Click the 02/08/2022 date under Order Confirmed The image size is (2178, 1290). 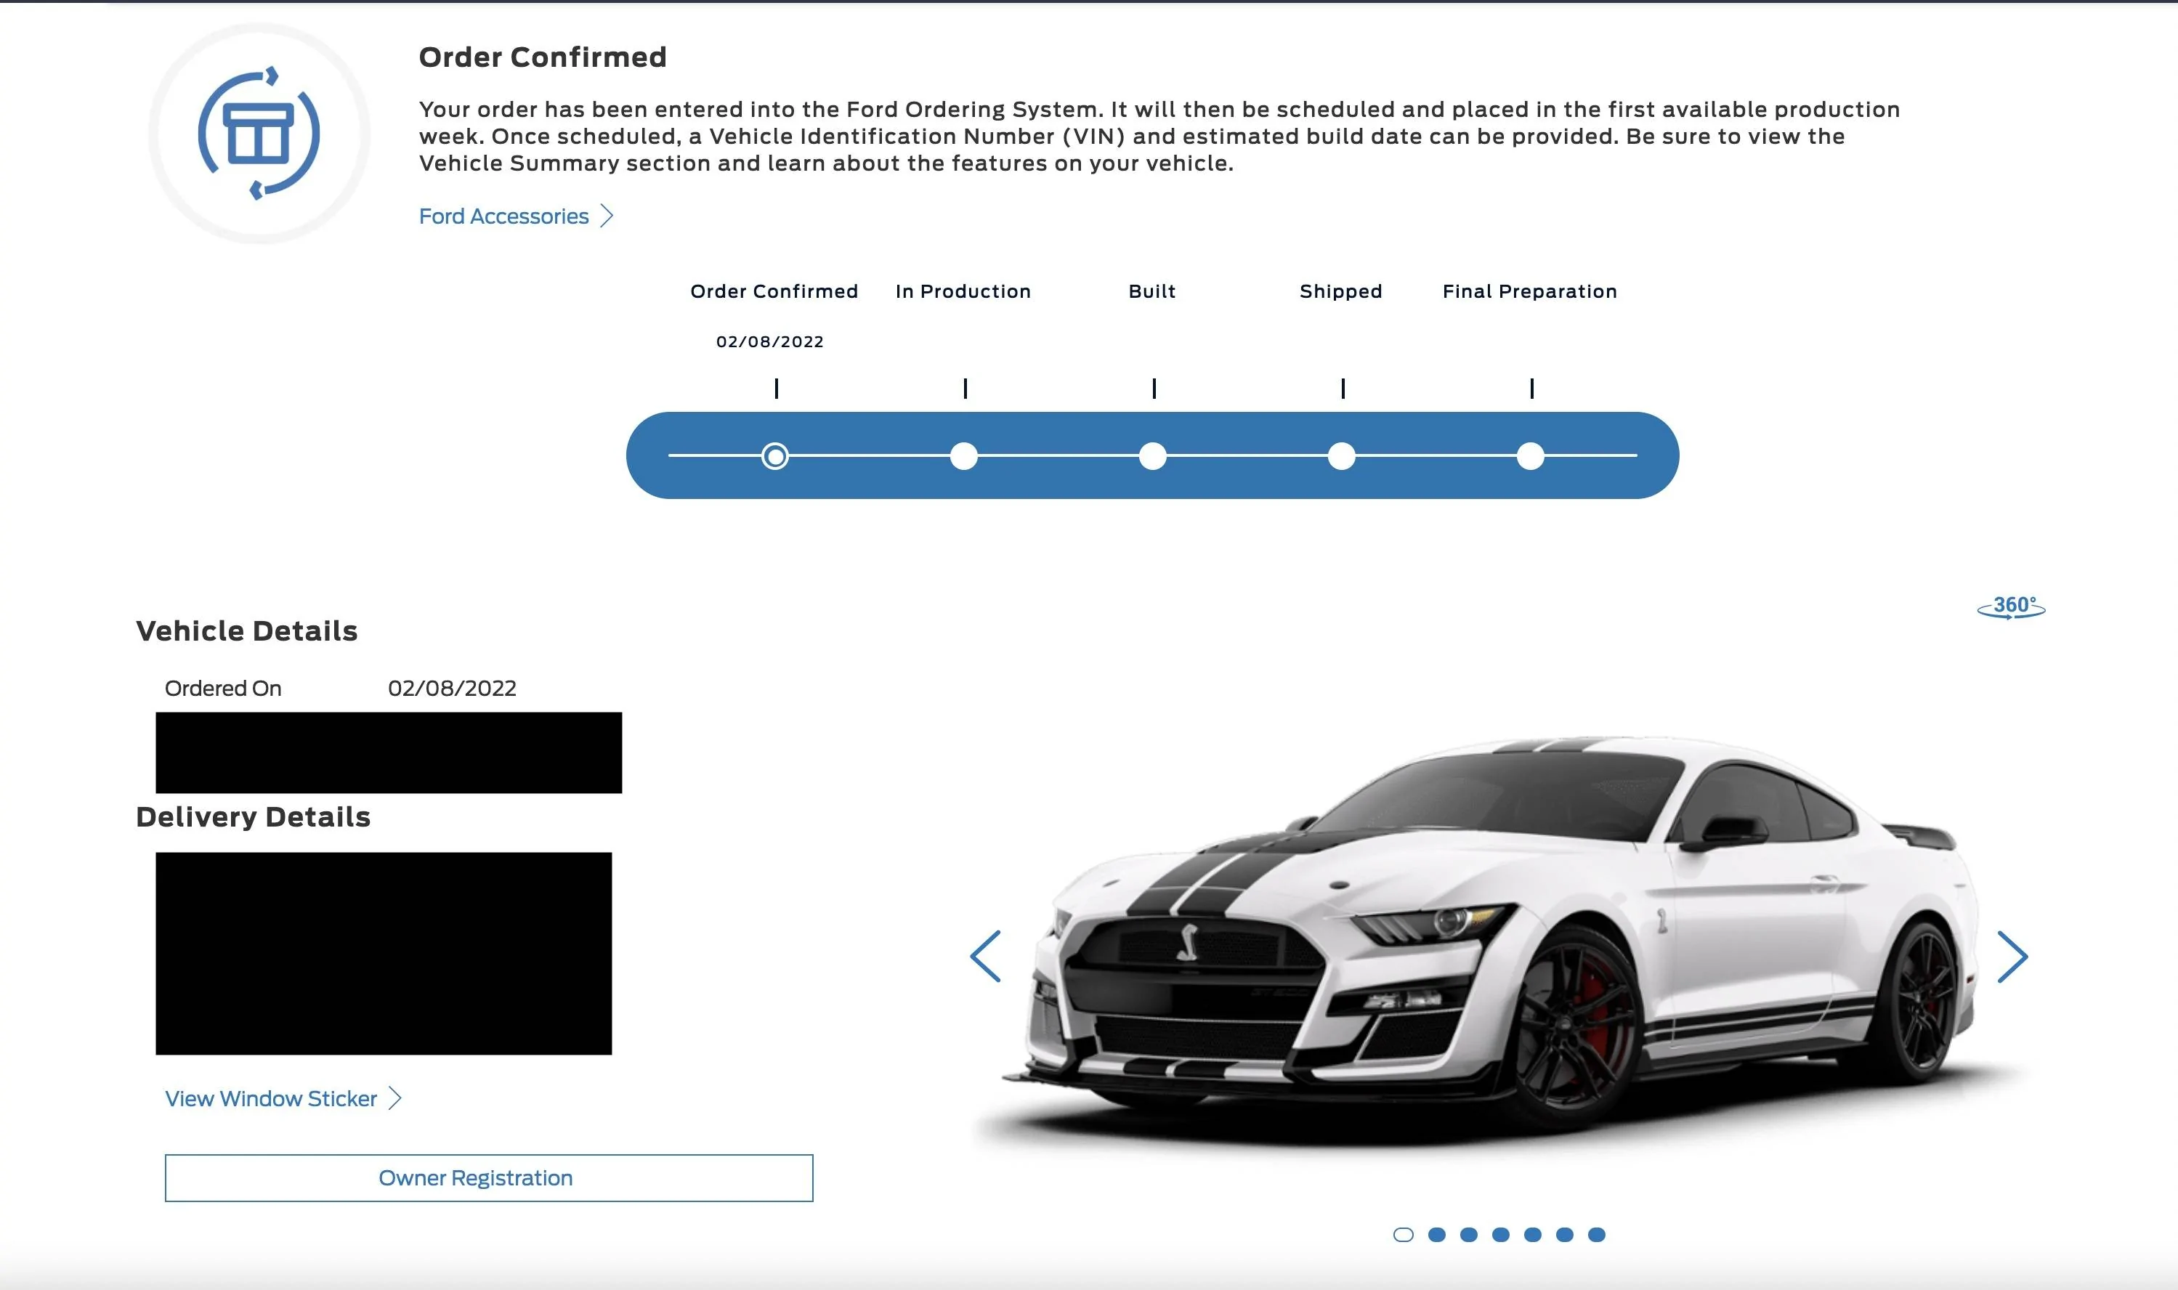(769, 341)
